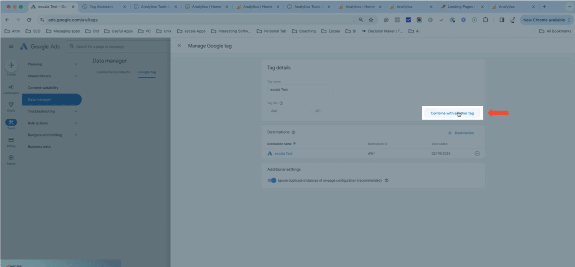Image resolution: width=575 pixels, height=267 pixels.
Task: Open Admin gear icon in sidebar
Action: point(11,158)
